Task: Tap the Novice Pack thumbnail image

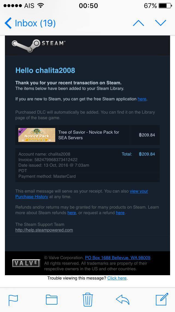Action: point(37,135)
